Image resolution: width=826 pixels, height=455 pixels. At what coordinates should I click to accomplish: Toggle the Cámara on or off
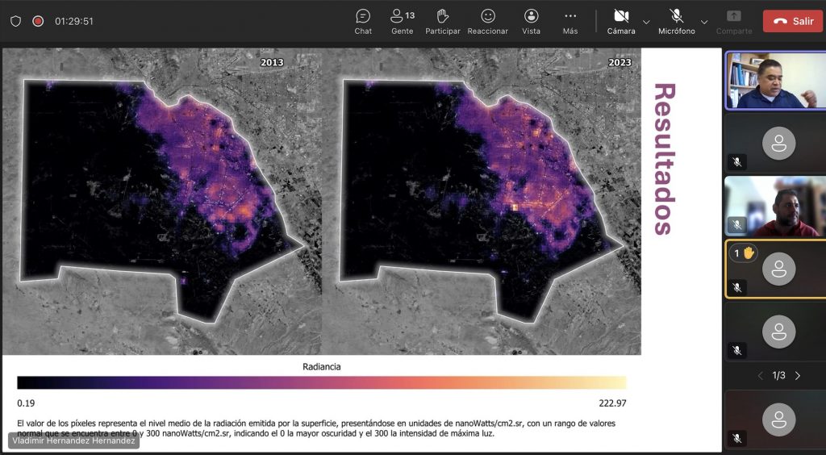pos(621,21)
